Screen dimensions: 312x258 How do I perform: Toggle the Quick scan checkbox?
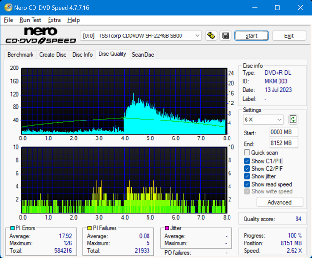pos(246,153)
